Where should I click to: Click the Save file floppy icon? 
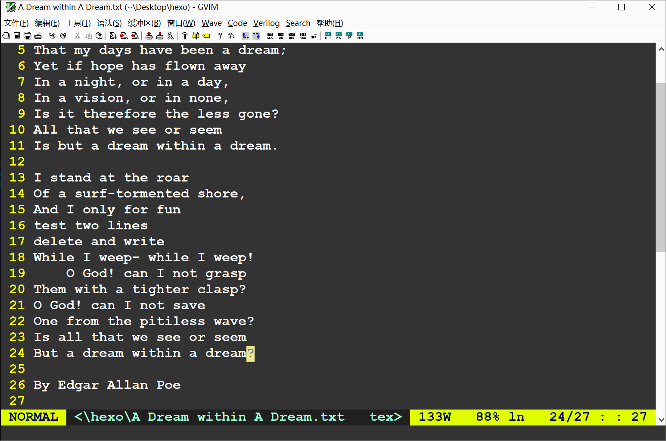point(17,36)
